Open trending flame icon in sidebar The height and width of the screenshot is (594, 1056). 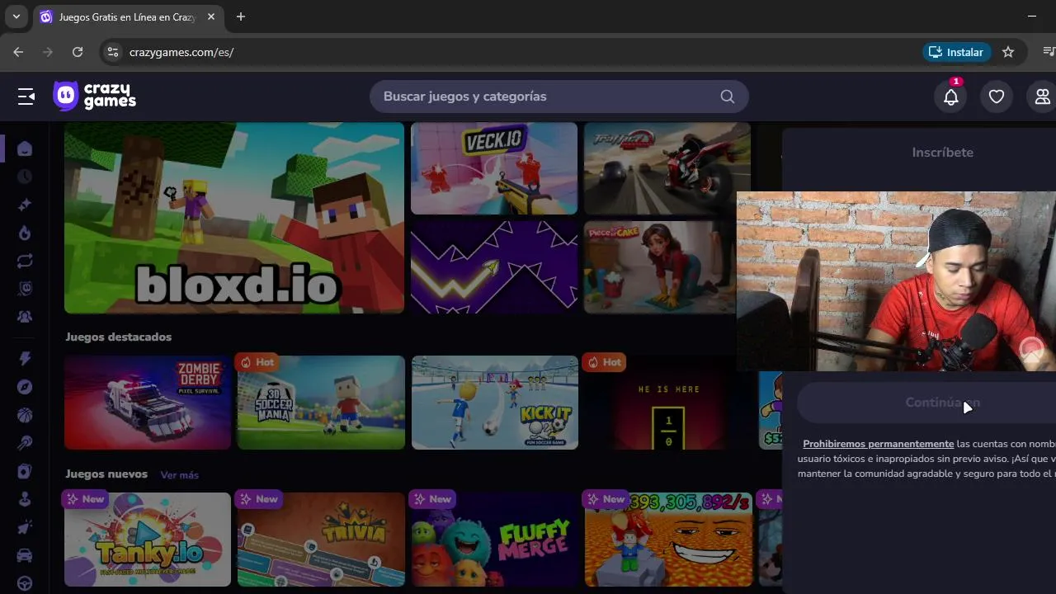25,233
